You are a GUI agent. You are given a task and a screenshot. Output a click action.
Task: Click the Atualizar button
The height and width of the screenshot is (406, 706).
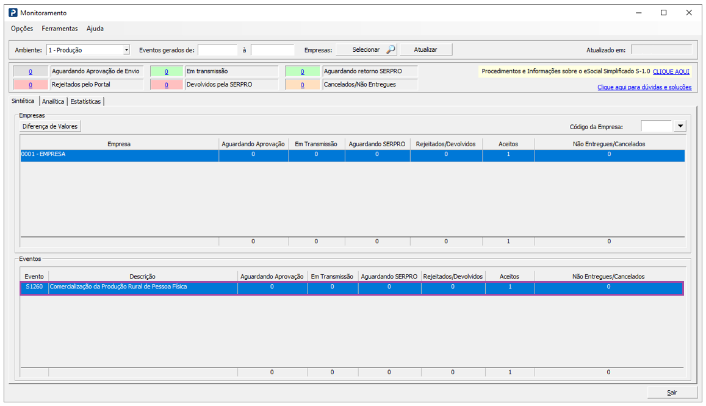pyautogui.click(x=426, y=49)
